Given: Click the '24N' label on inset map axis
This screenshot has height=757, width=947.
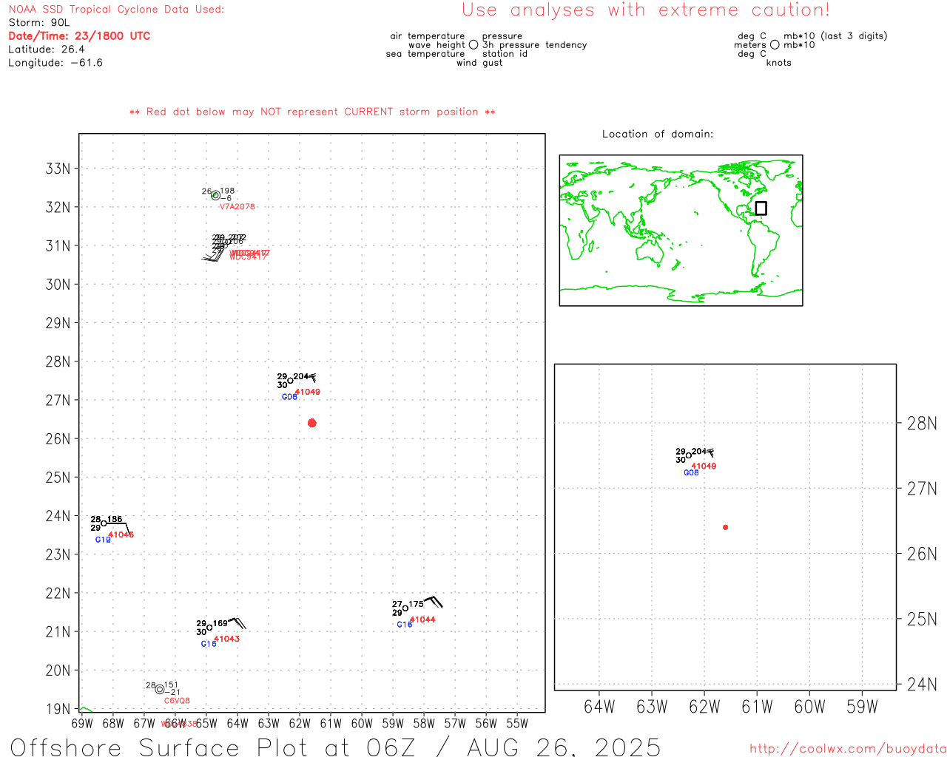Looking at the screenshot, I should pos(922,685).
